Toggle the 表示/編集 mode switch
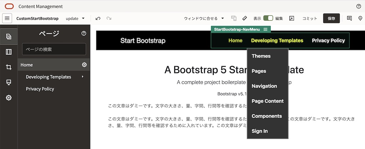Viewport: 365px width, 149px height. point(268,18)
